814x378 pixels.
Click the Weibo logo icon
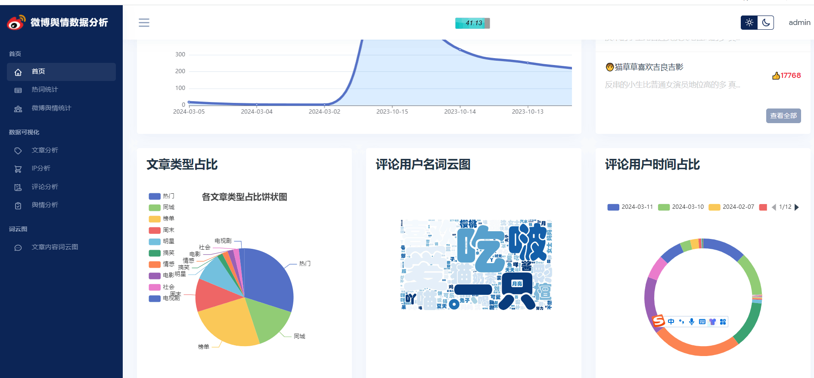tap(16, 22)
